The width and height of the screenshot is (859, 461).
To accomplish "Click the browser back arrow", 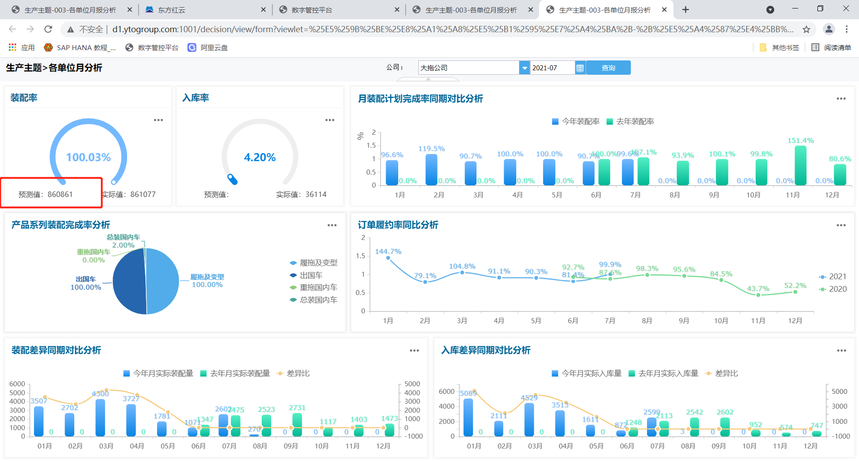I will coord(12,29).
